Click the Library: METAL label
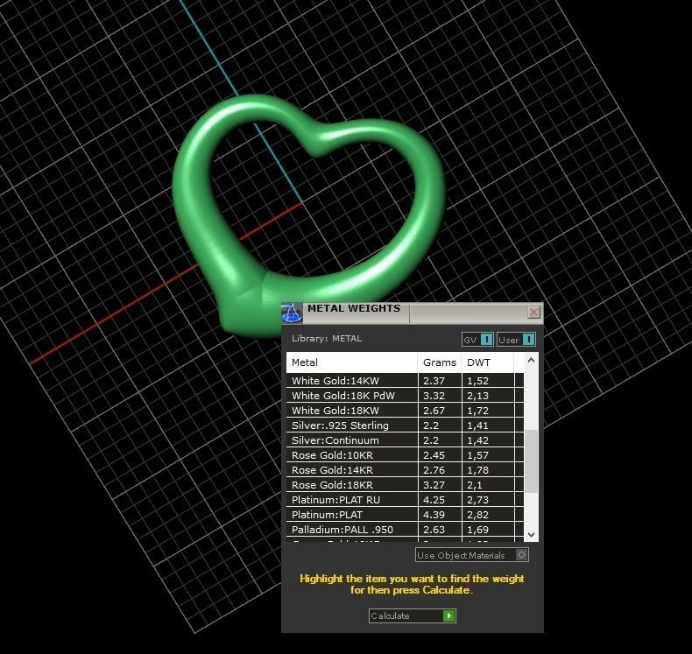 click(327, 338)
